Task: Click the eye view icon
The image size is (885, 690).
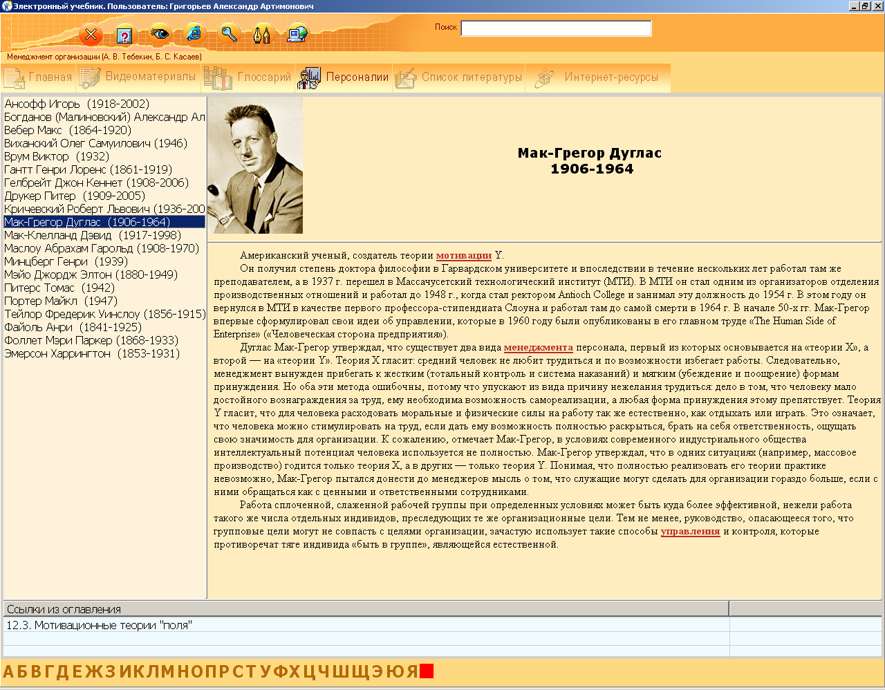Action: pos(160,34)
